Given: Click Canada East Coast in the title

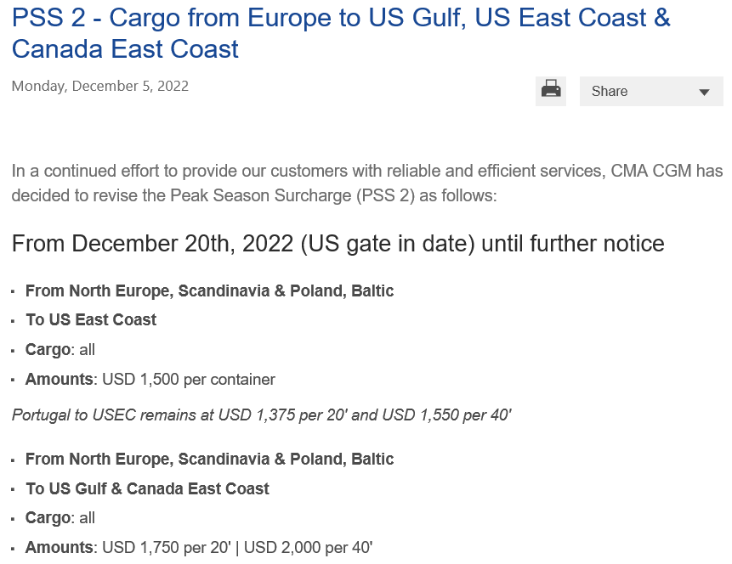Looking at the screenshot, I should (x=125, y=49).
